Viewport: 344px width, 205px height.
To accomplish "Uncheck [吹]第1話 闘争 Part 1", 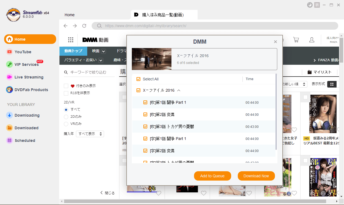I will point(145,102).
